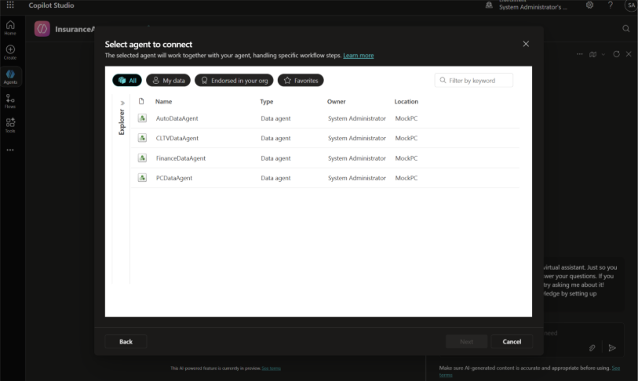Click the FinanceDataAgent row icon
This screenshot has width=638, height=381.
[142, 158]
